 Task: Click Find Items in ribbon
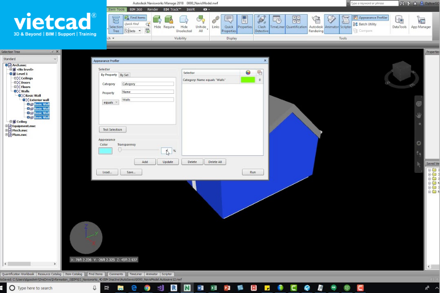pyautogui.click(x=135, y=18)
